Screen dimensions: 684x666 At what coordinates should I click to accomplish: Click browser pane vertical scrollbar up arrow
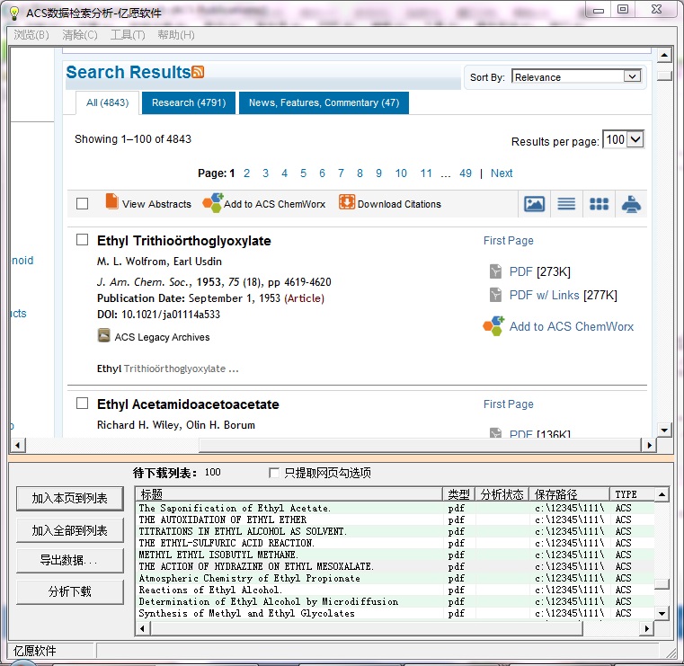tap(664, 55)
